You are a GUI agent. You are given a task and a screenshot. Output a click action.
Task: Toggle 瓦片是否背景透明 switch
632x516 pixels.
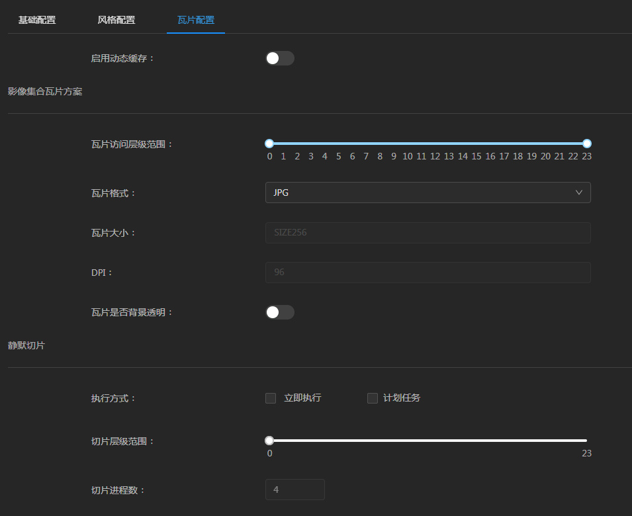[x=279, y=312]
